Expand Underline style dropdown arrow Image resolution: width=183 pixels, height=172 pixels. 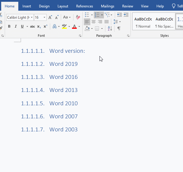point(27,26)
